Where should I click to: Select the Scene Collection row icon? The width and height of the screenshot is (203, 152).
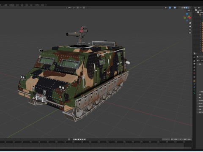tap(196, 10)
